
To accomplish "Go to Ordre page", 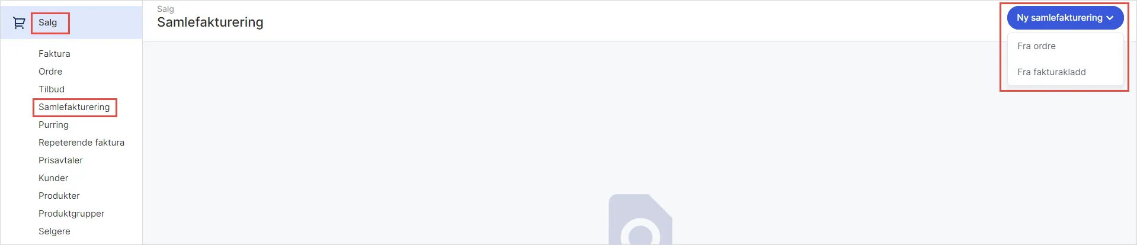I will point(50,72).
